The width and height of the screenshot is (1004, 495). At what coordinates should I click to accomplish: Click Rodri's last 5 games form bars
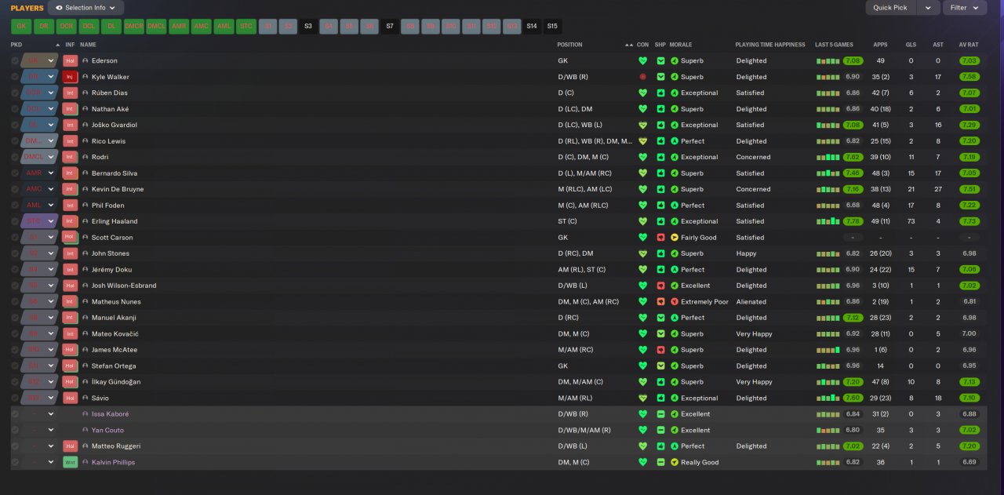point(828,157)
